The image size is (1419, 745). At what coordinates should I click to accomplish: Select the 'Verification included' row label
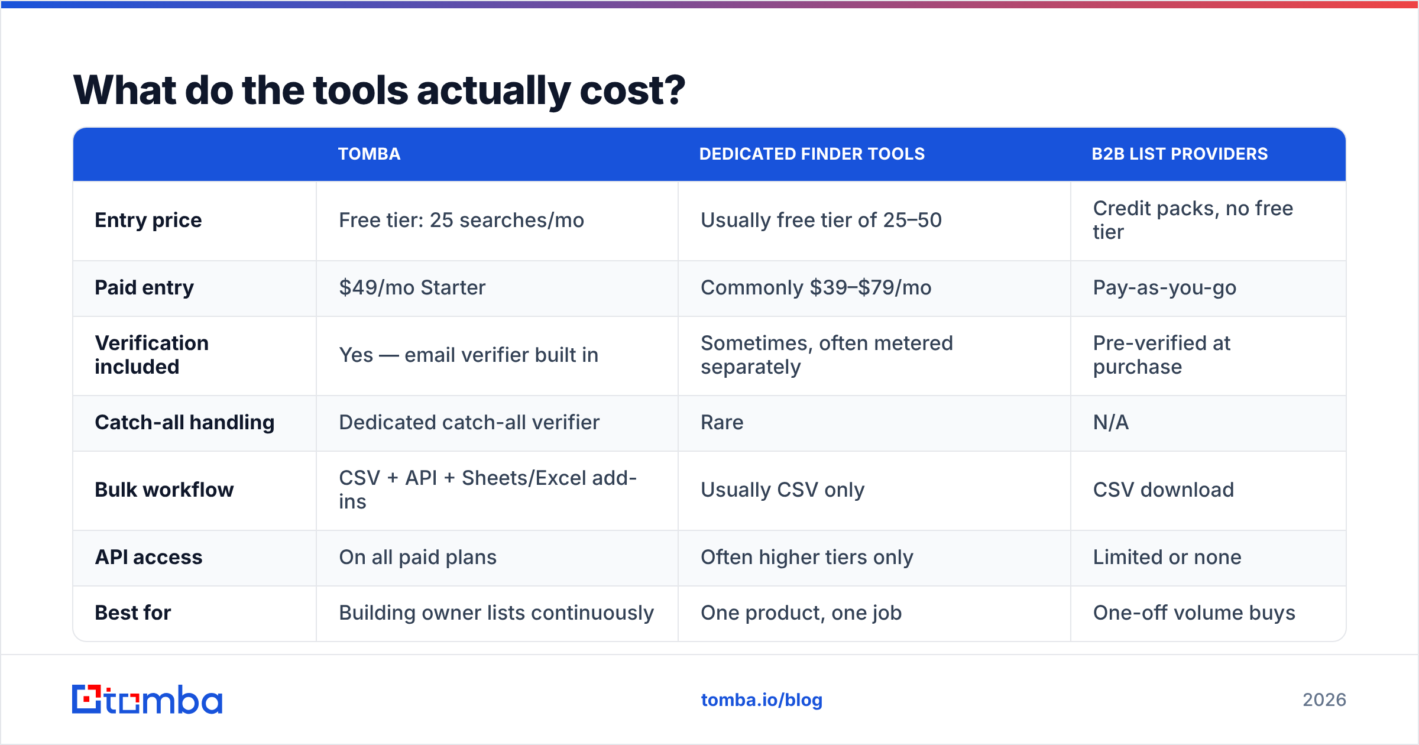[152, 355]
